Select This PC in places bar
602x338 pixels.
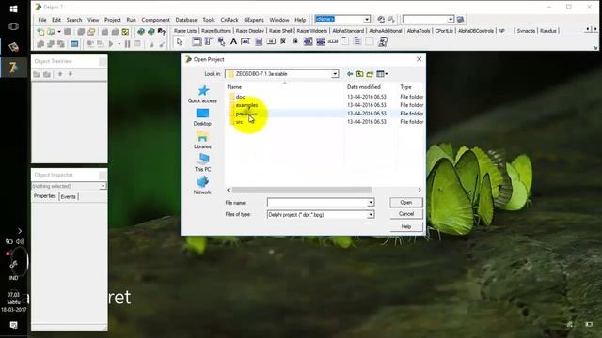click(x=202, y=162)
